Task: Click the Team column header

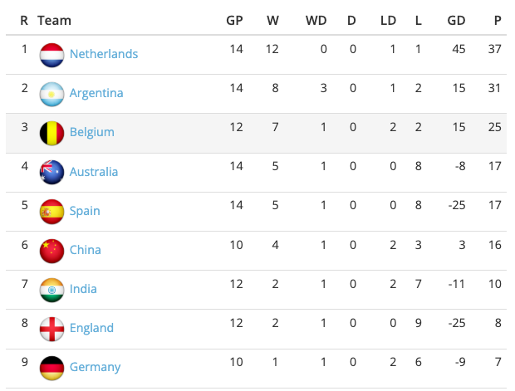Action: (x=55, y=20)
